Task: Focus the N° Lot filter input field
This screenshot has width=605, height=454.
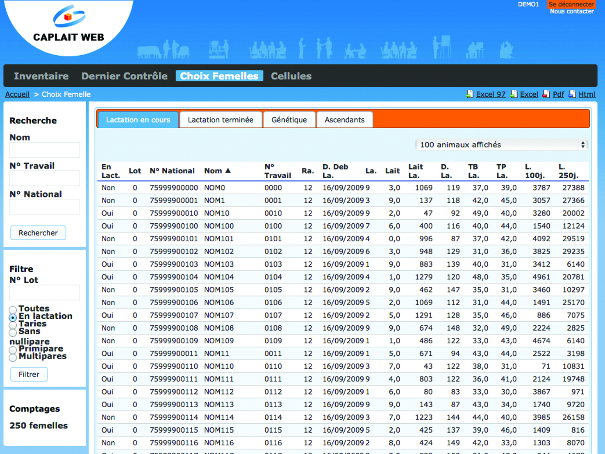Action: tap(44, 293)
